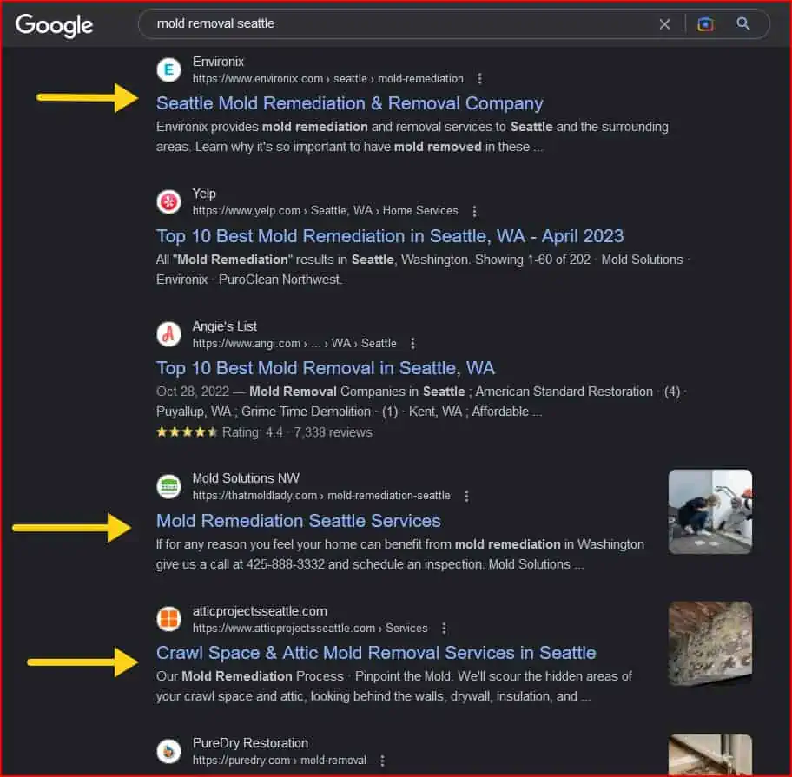Click the Environix site favicon
Image resolution: width=792 pixels, height=777 pixels.
pos(168,69)
